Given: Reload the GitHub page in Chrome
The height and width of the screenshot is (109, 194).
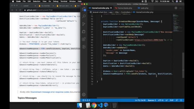Looking at the screenshot, I should pos(20,10).
